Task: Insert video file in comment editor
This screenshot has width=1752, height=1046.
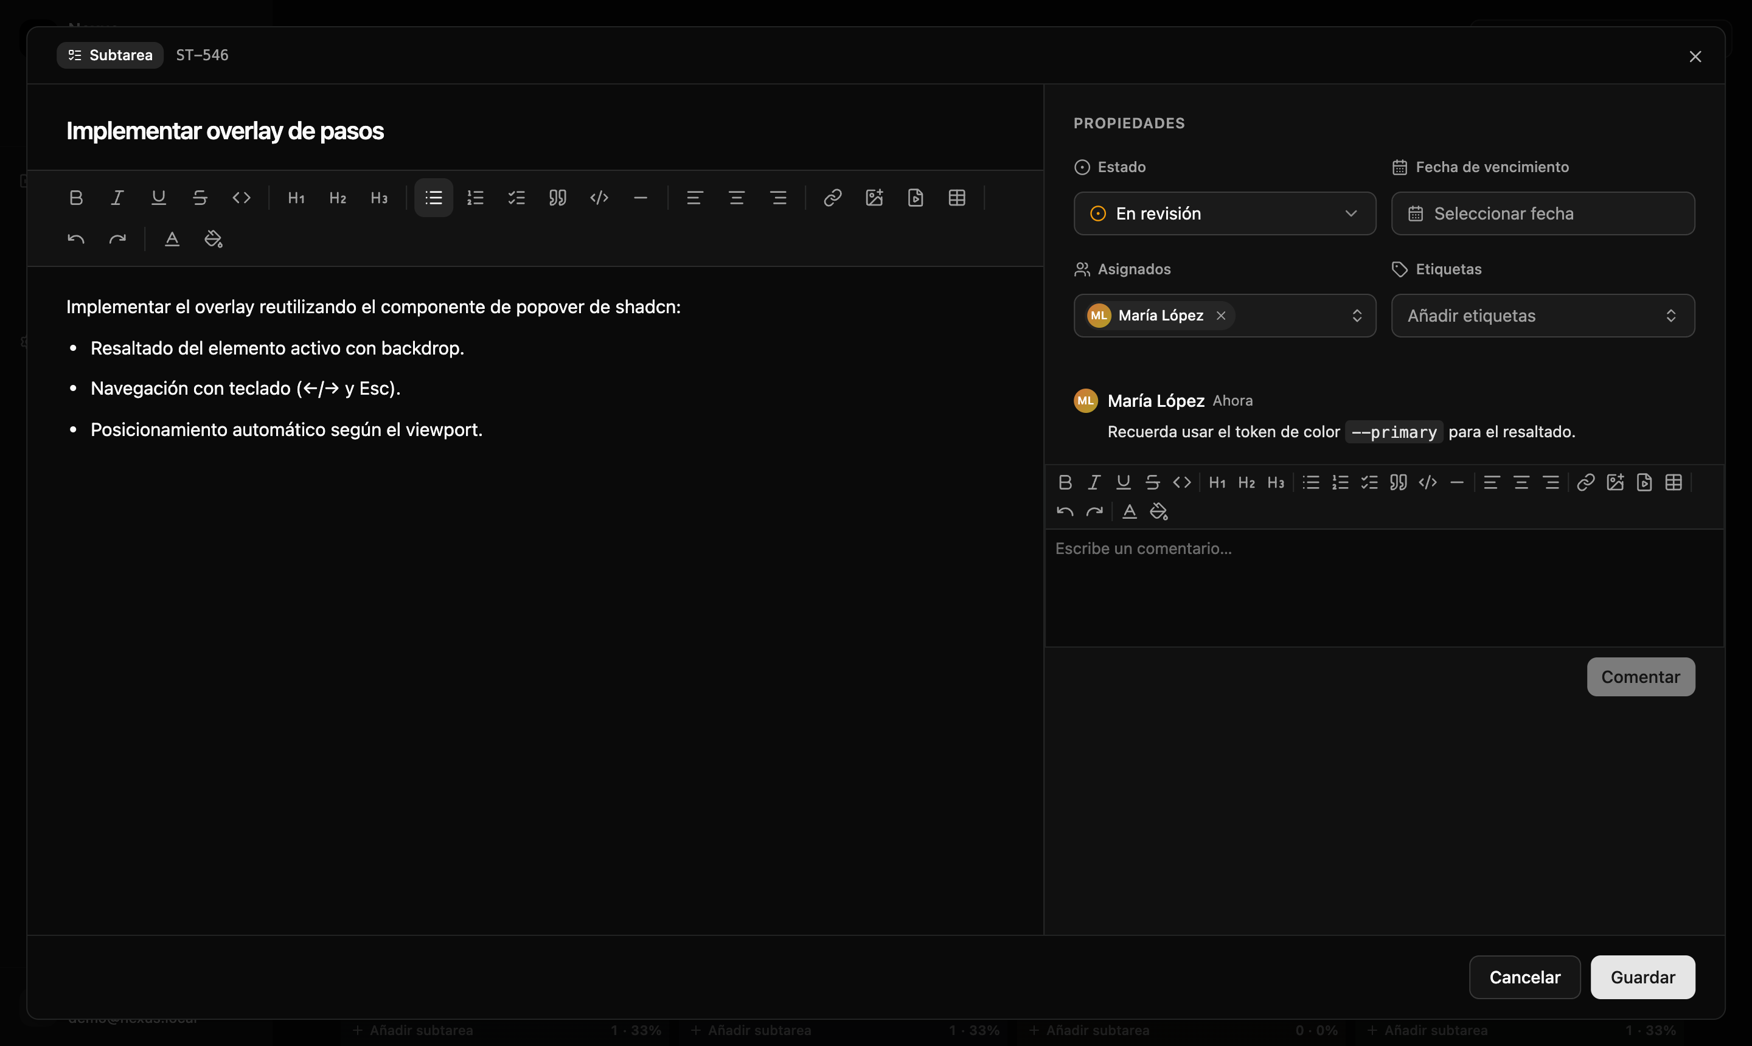Action: click(1645, 482)
